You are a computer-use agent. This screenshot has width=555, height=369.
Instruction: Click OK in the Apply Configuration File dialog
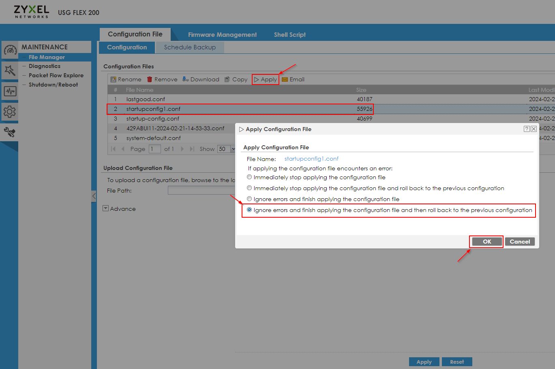pyautogui.click(x=486, y=242)
